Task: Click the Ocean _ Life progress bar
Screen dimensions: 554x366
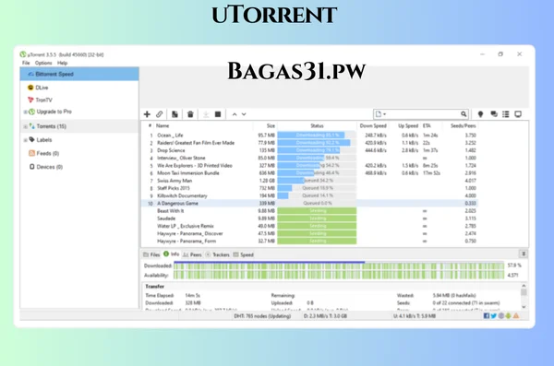Action: tap(317, 136)
